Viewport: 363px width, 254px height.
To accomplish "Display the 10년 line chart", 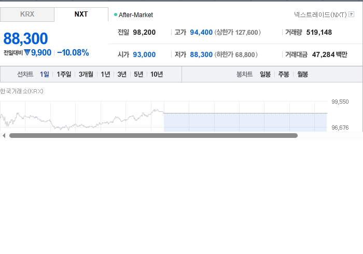I will (157, 74).
